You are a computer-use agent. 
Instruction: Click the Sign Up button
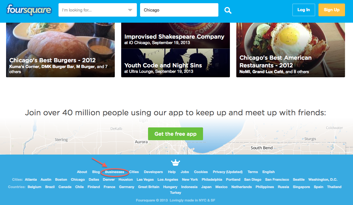(332, 10)
